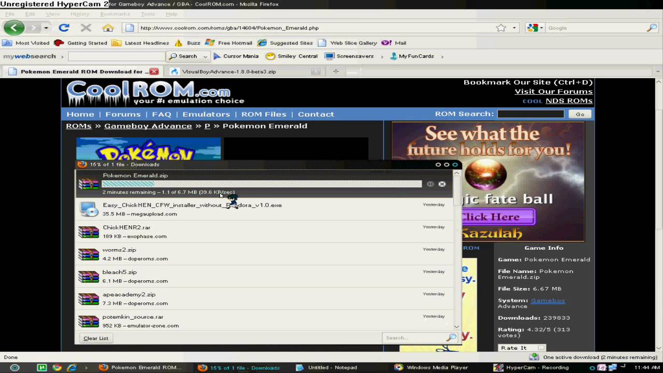663x373 pixels.
Task: Open the Windows Start orb
Action: click(15, 367)
